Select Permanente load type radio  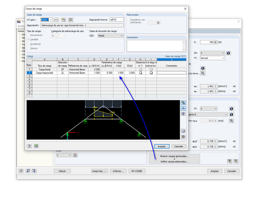[x=28, y=35]
